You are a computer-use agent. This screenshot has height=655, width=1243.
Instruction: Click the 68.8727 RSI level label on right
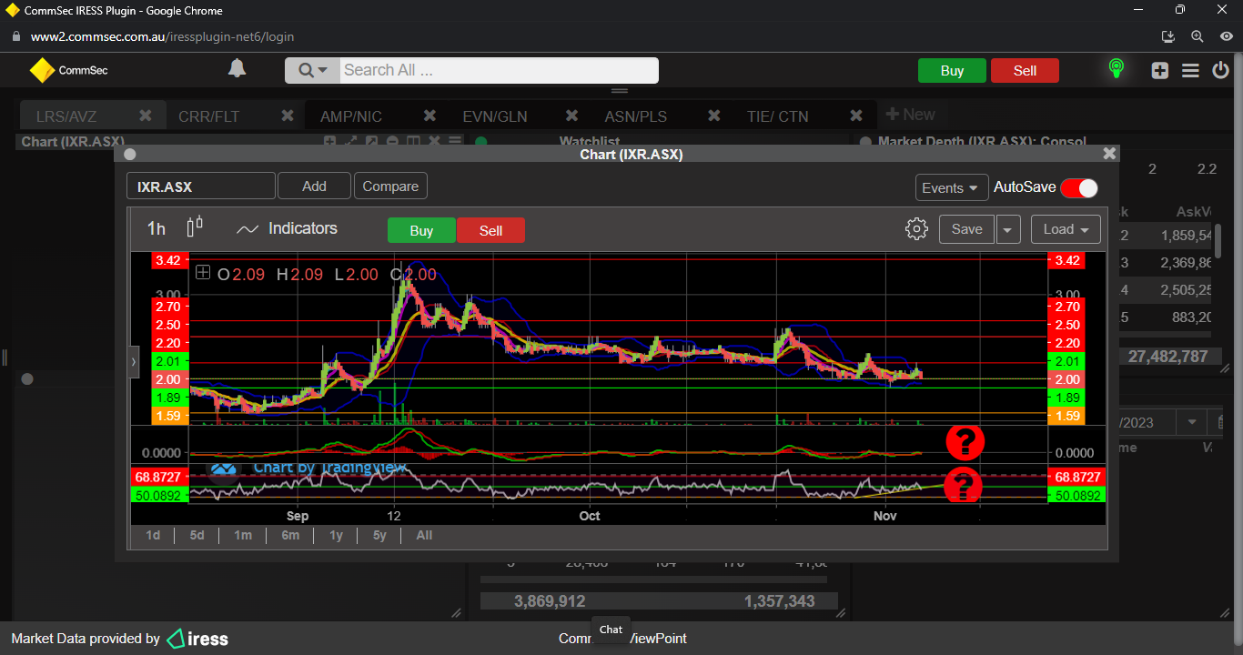tap(1075, 477)
